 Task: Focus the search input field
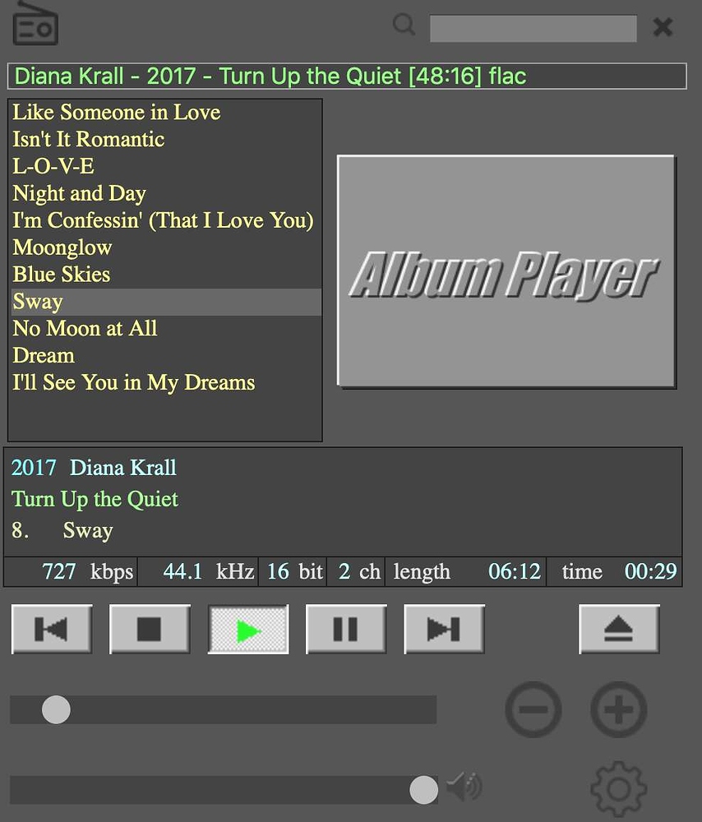tap(533, 28)
